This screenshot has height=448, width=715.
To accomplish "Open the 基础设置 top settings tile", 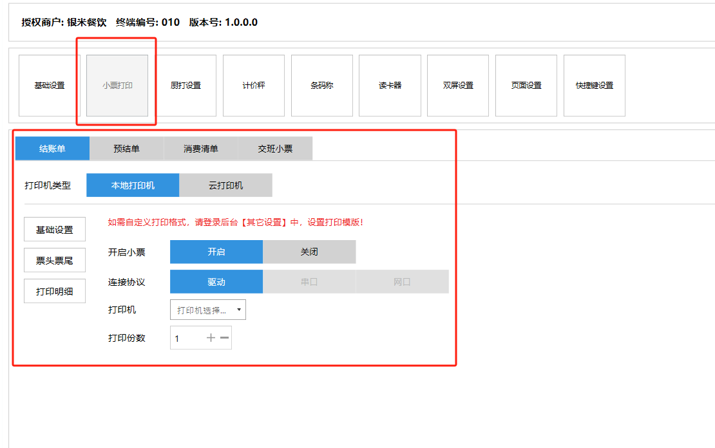I will pos(50,86).
